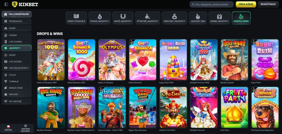
Task: Select the Jackpot Hra bomb icon
Action: tap(198, 16)
